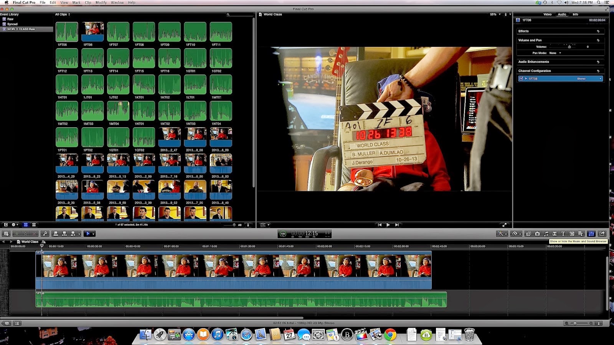The height and width of the screenshot is (345, 614).
Task: Select the Synced event in Event Library
Action: pyautogui.click(x=12, y=24)
